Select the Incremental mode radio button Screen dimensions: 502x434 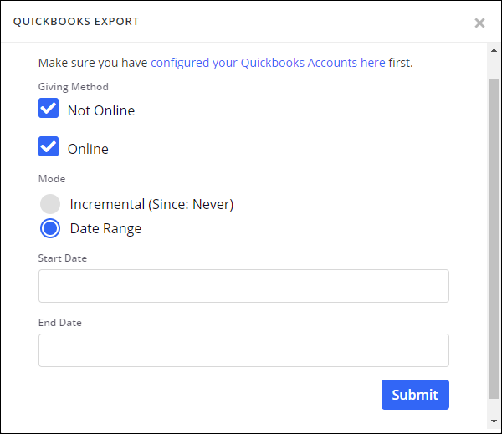(x=50, y=204)
